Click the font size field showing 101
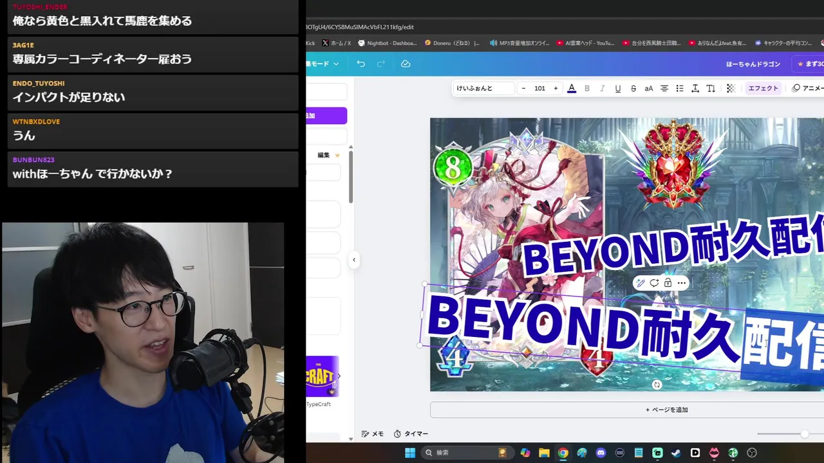This screenshot has height=463, width=824. (539, 88)
